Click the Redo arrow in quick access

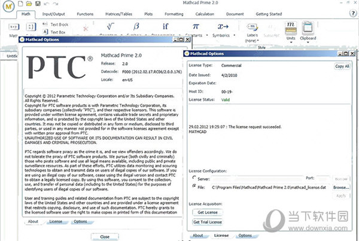pos(55,4)
